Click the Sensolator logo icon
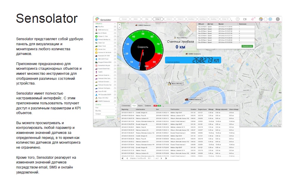Viewport: 292px width, 188px height. click(x=97, y=19)
